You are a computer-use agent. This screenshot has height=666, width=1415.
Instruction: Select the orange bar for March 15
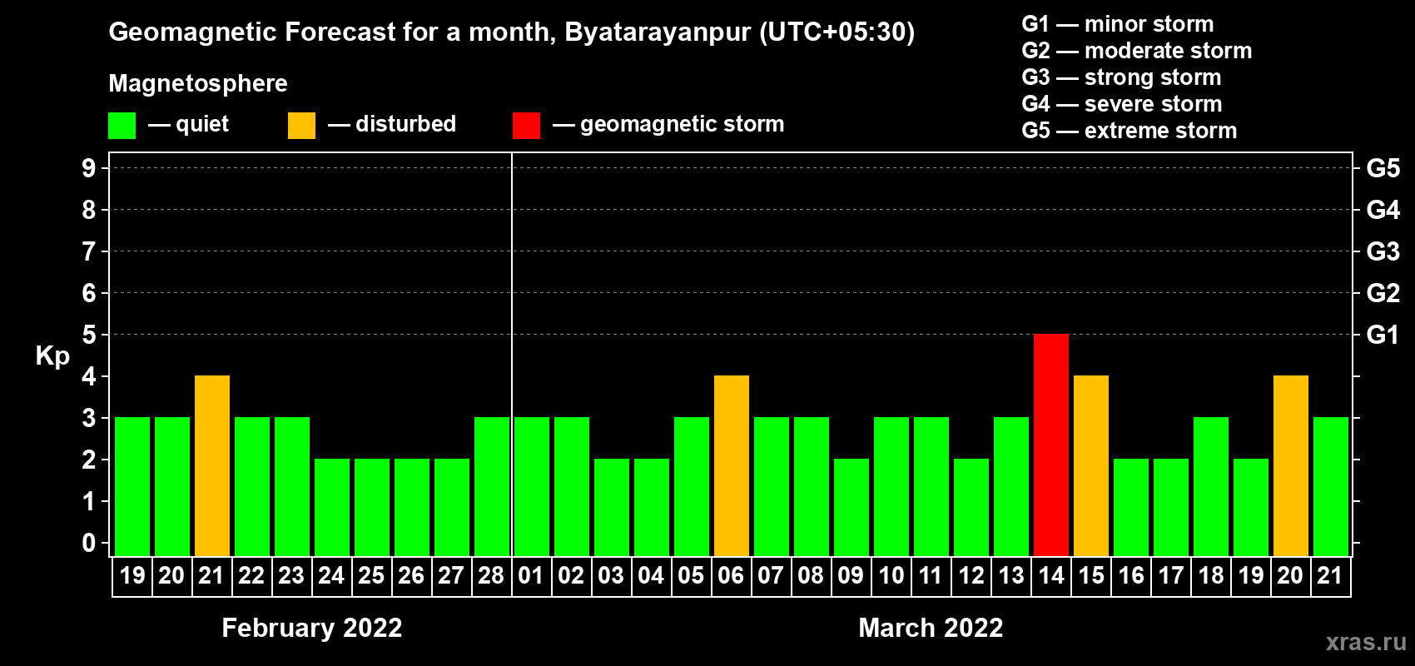coord(1091,465)
